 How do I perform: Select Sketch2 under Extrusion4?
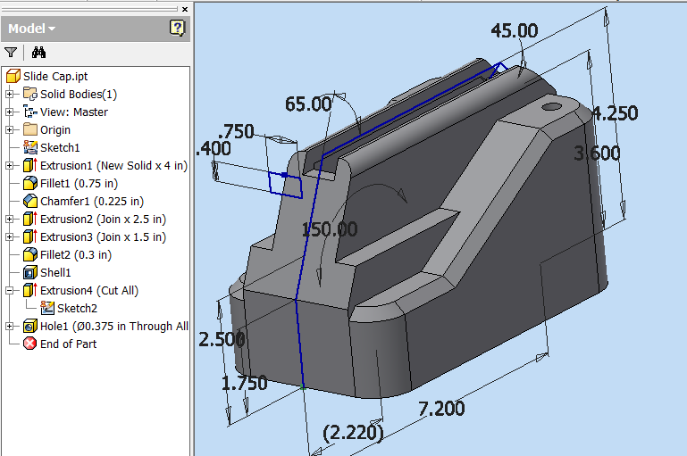[77, 308]
